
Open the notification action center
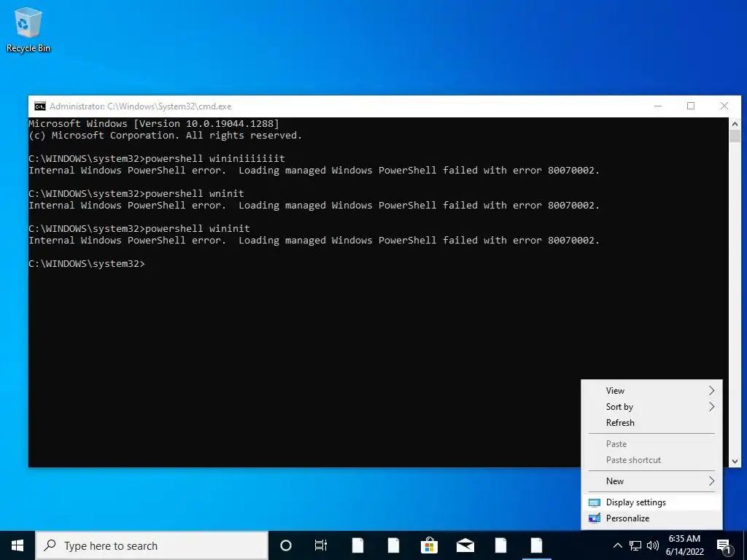click(x=724, y=545)
